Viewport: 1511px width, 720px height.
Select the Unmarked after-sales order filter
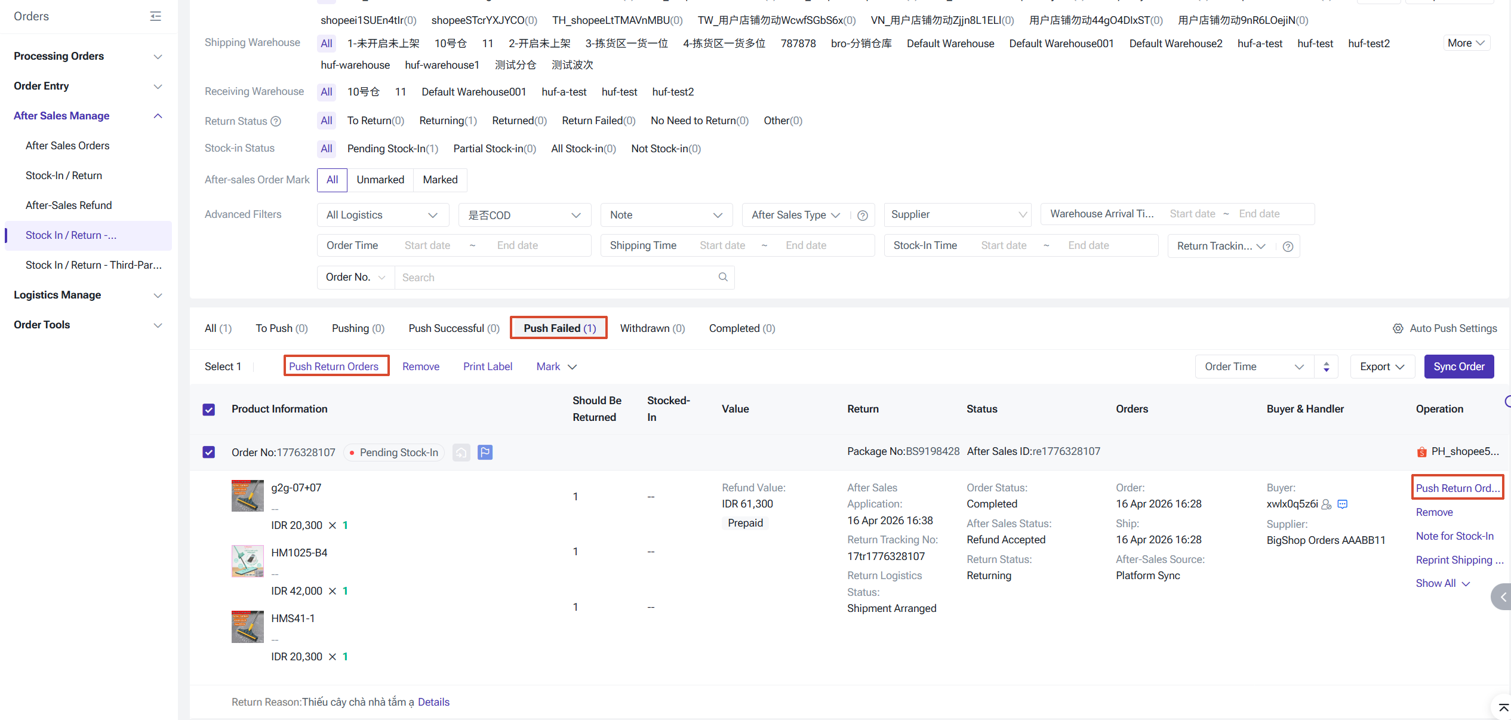[x=380, y=180]
